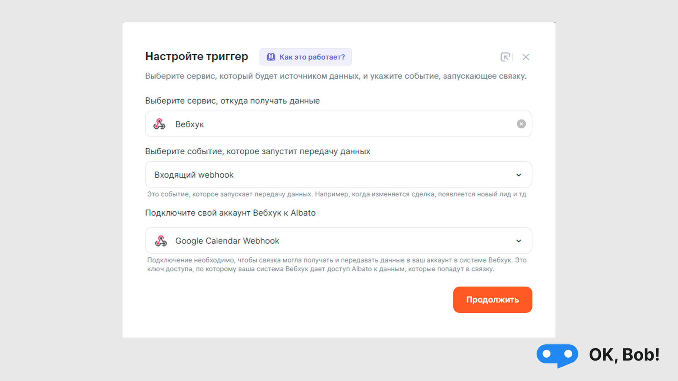Close the trigger setup dialog
Image resolution: width=678 pixels, height=381 pixels.
click(526, 57)
